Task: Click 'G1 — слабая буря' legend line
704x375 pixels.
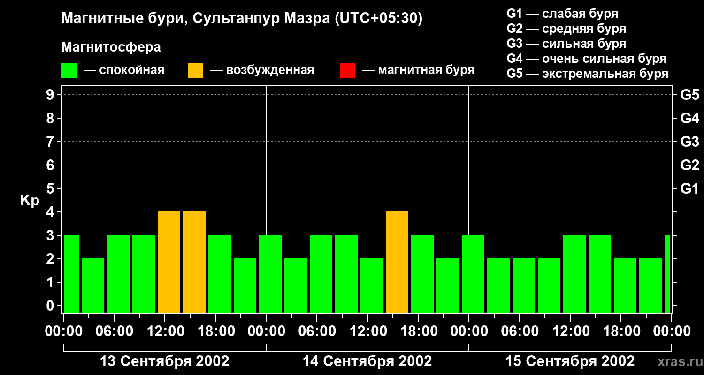Action: (562, 14)
